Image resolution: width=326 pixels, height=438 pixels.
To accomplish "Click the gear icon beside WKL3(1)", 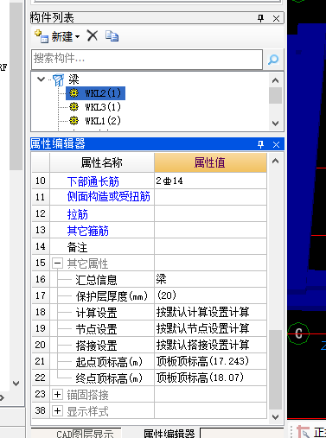I will 74,107.
